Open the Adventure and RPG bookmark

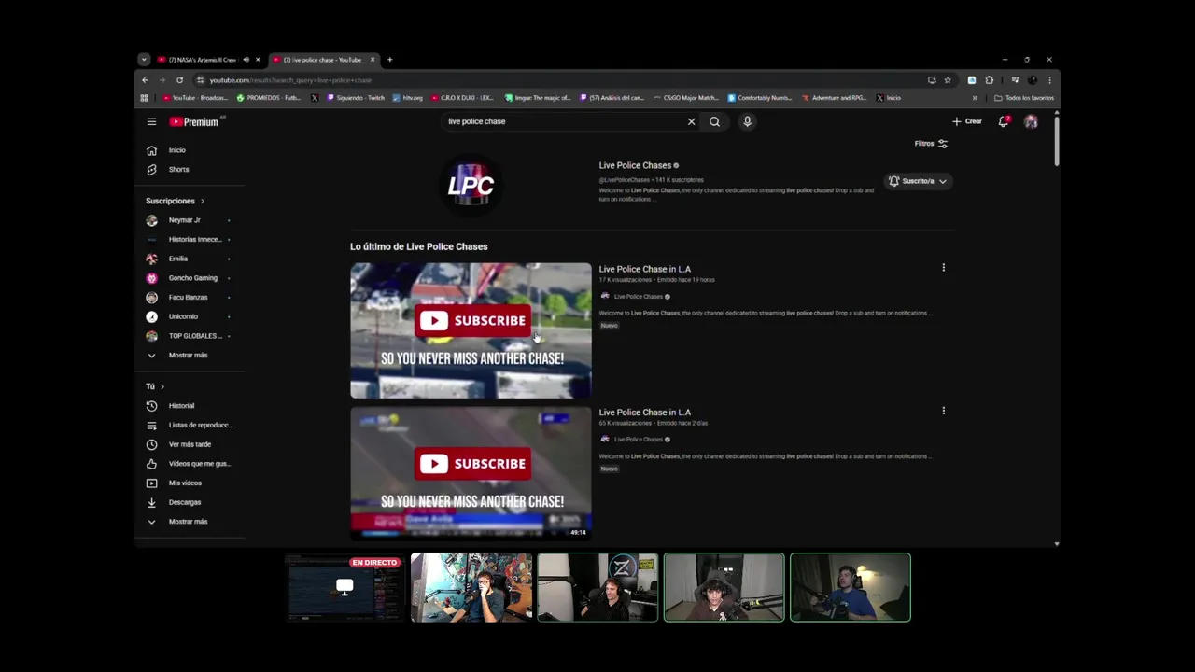point(834,98)
